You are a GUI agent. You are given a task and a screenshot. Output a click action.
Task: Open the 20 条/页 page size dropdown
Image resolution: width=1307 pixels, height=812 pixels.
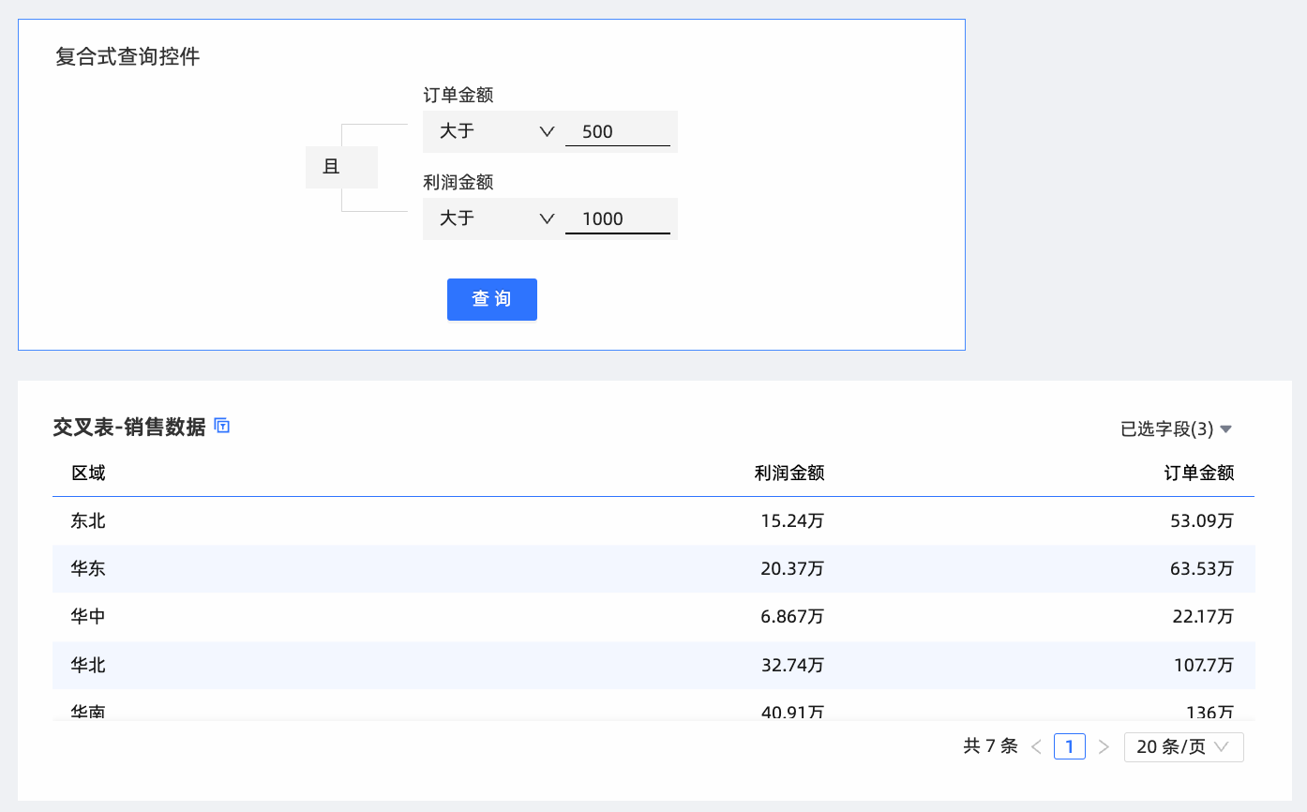coord(1183,747)
